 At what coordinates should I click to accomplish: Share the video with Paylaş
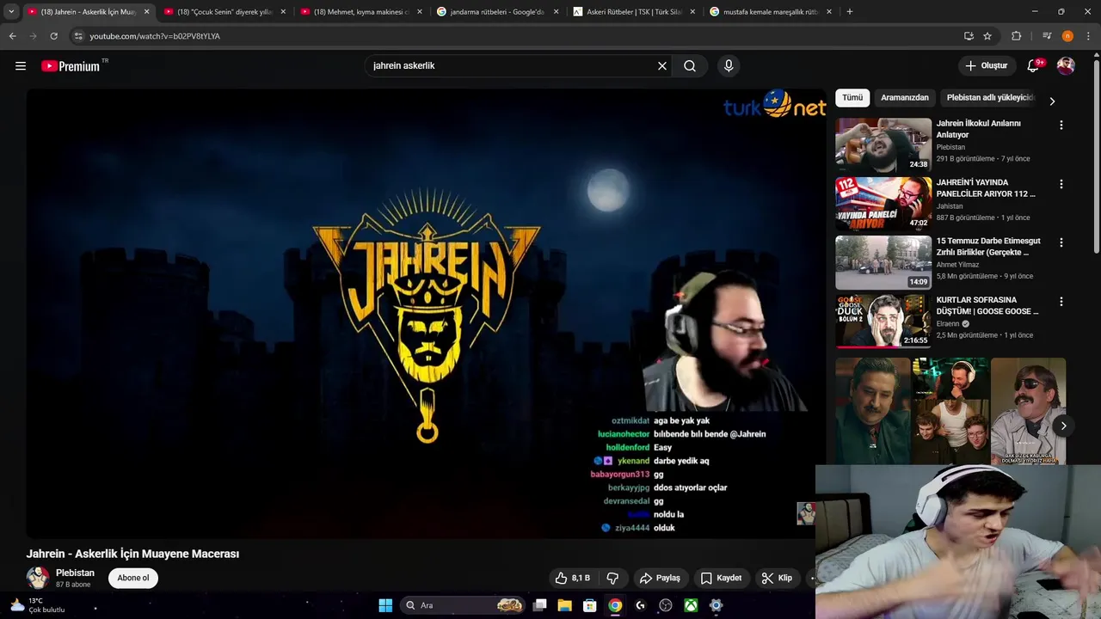click(x=660, y=578)
